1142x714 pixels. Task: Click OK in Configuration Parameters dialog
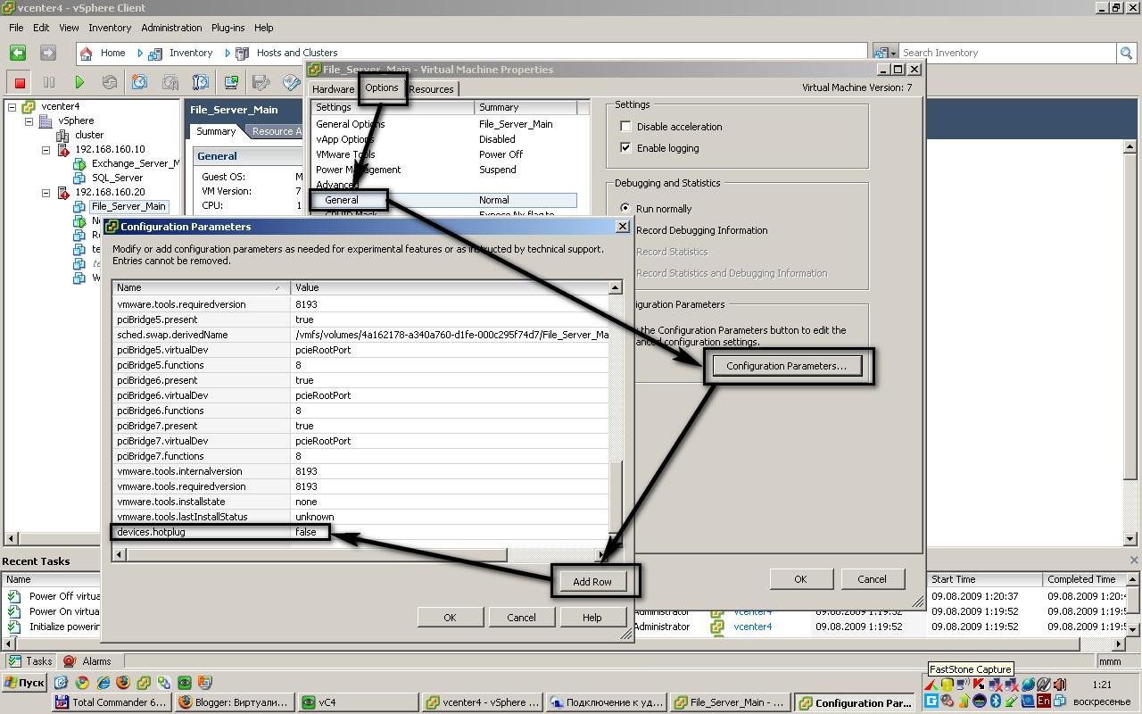point(450,618)
